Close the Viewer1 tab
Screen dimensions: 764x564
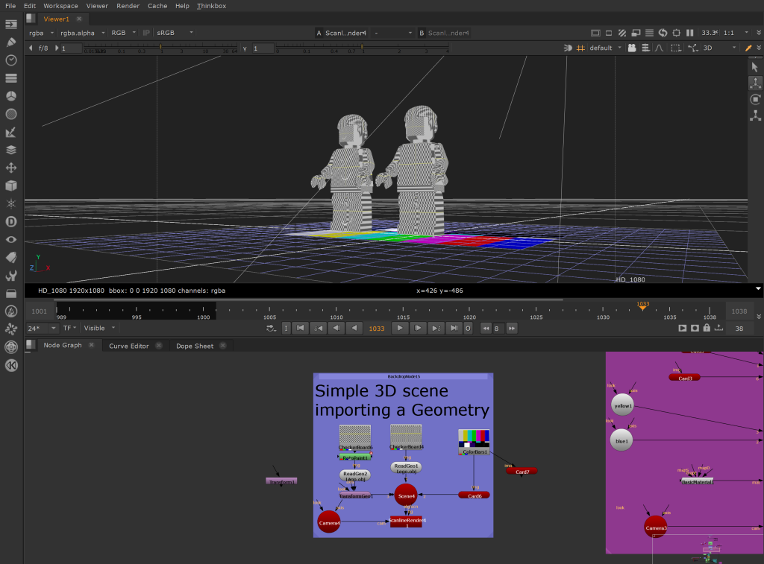79,19
